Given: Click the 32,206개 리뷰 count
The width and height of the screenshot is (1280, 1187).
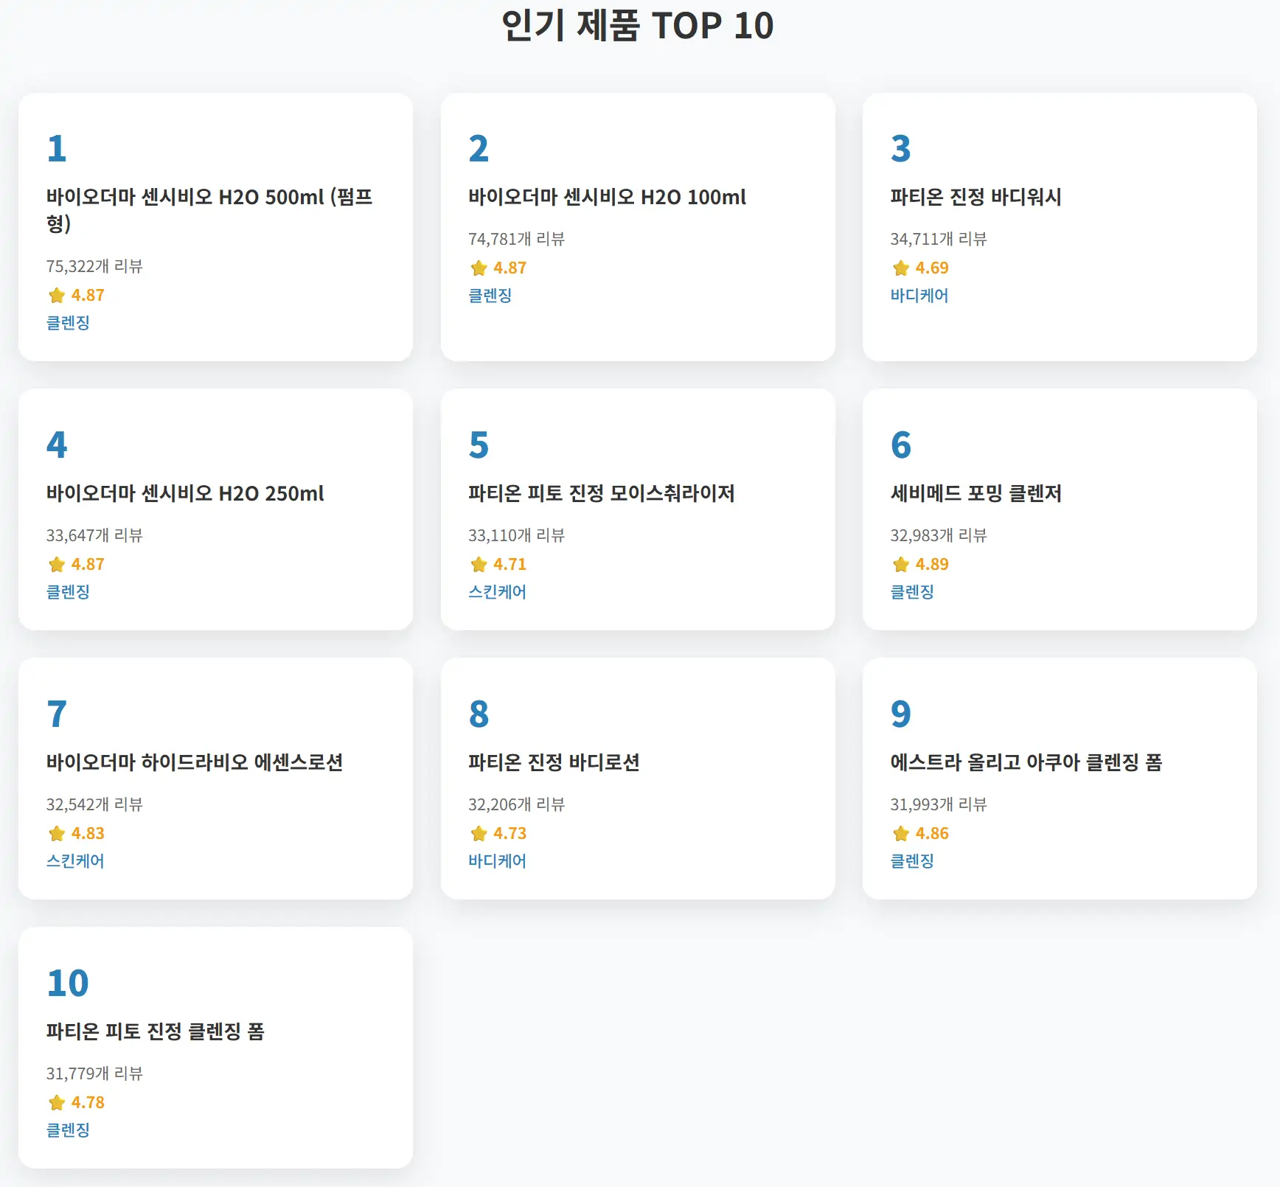Looking at the screenshot, I should tap(516, 804).
